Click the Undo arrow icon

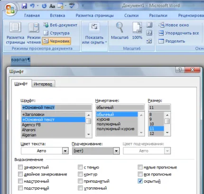[33, 6]
